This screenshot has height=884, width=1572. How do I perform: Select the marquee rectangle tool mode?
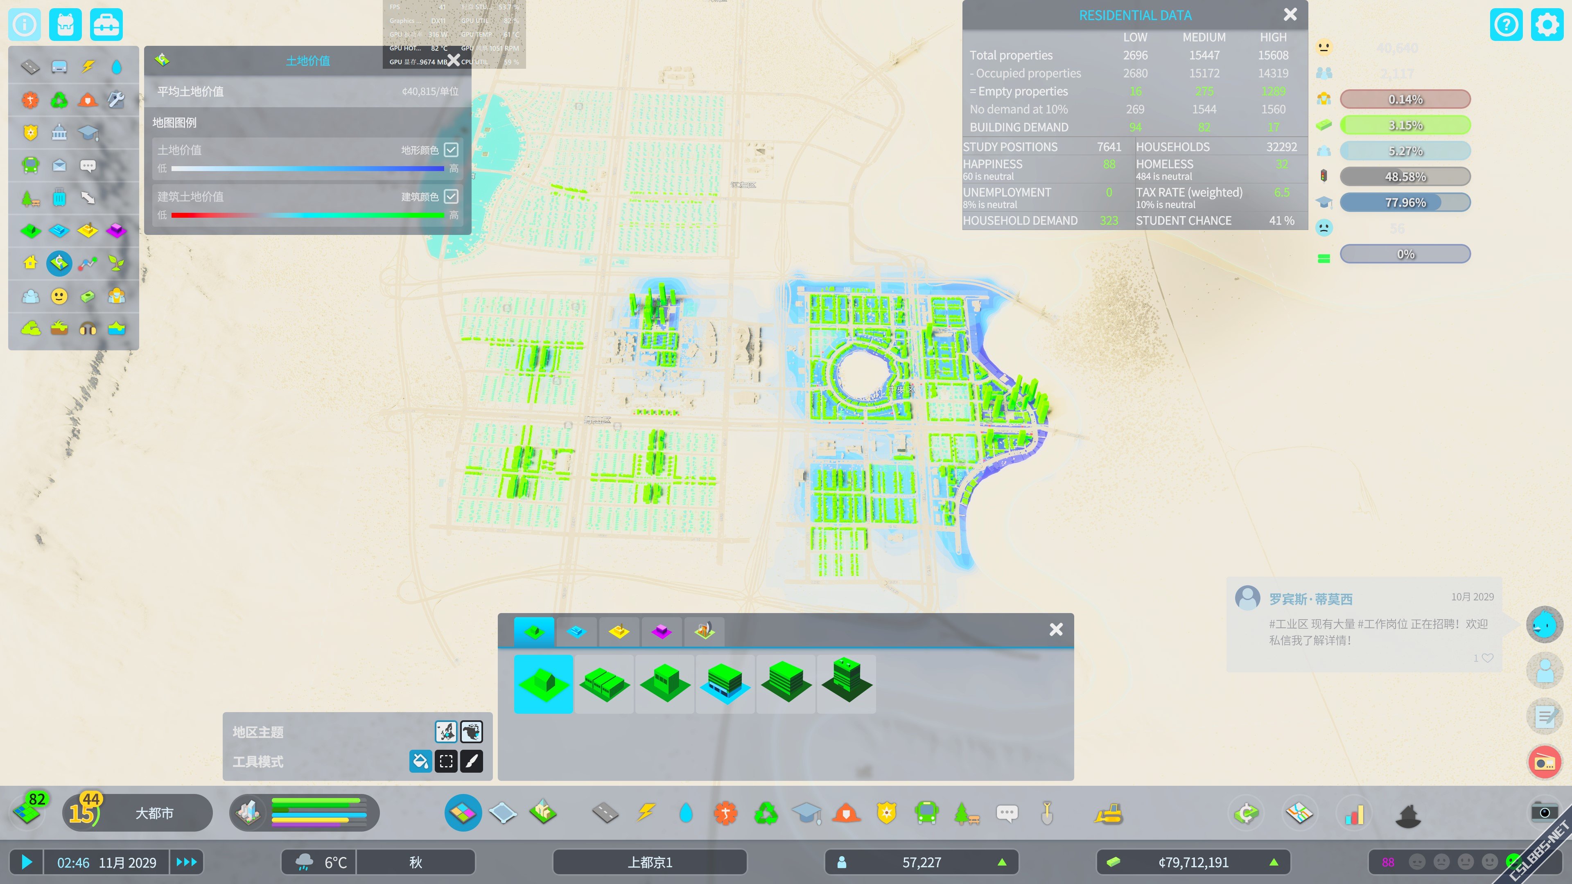[x=446, y=761]
